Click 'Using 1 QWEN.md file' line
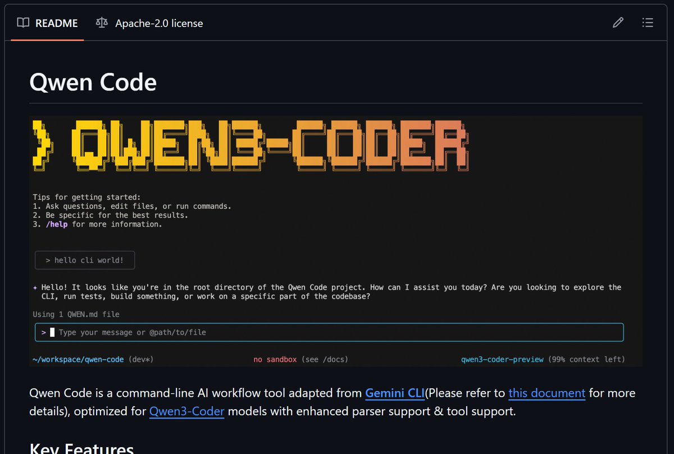The image size is (674, 454). pyautogui.click(x=76, y=314)
